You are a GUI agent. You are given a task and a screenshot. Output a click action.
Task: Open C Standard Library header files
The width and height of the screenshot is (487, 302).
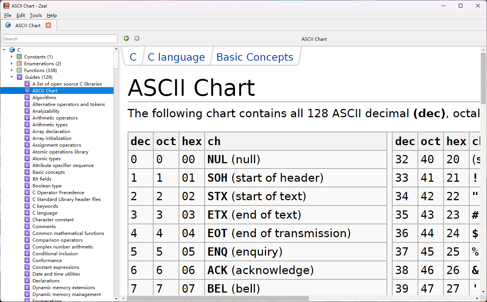pyautogui.click(x=66, y=199)
